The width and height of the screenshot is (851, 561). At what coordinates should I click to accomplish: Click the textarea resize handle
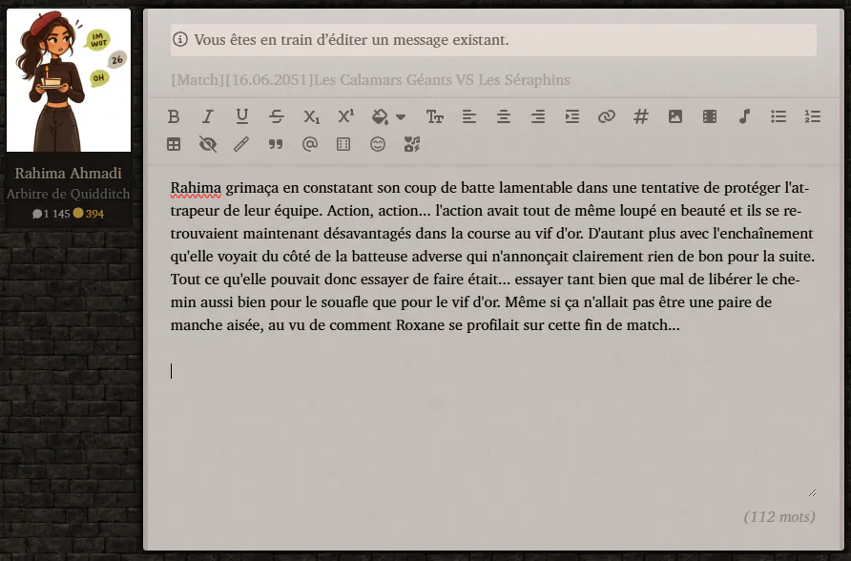(812, 492)
